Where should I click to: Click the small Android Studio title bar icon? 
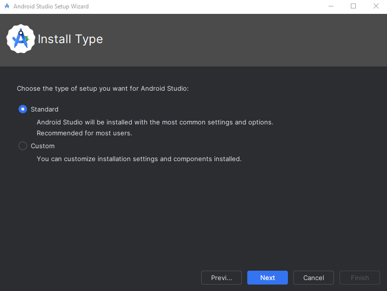point(7,6)
